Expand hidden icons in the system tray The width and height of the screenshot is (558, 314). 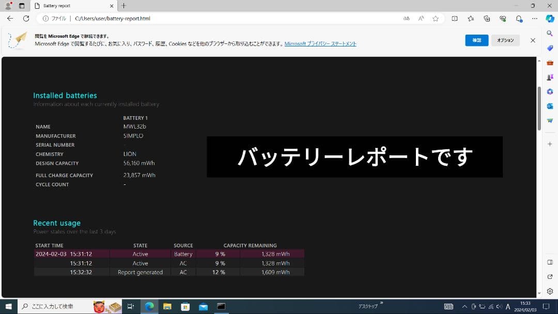click(x=464, y=306)
